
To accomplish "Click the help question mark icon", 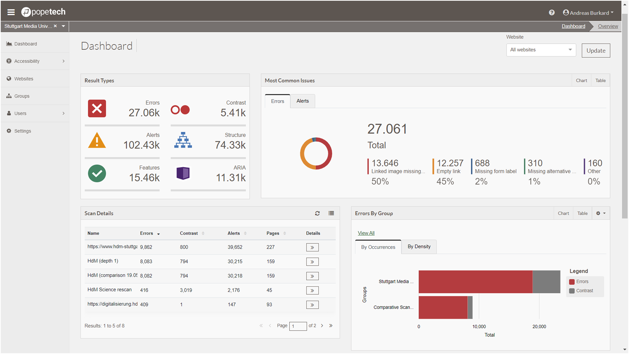I will 551,12.
